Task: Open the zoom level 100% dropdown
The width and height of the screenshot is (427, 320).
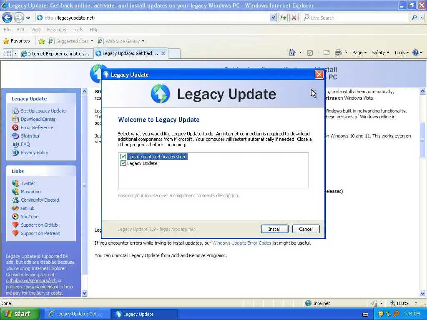Action: 416,303
